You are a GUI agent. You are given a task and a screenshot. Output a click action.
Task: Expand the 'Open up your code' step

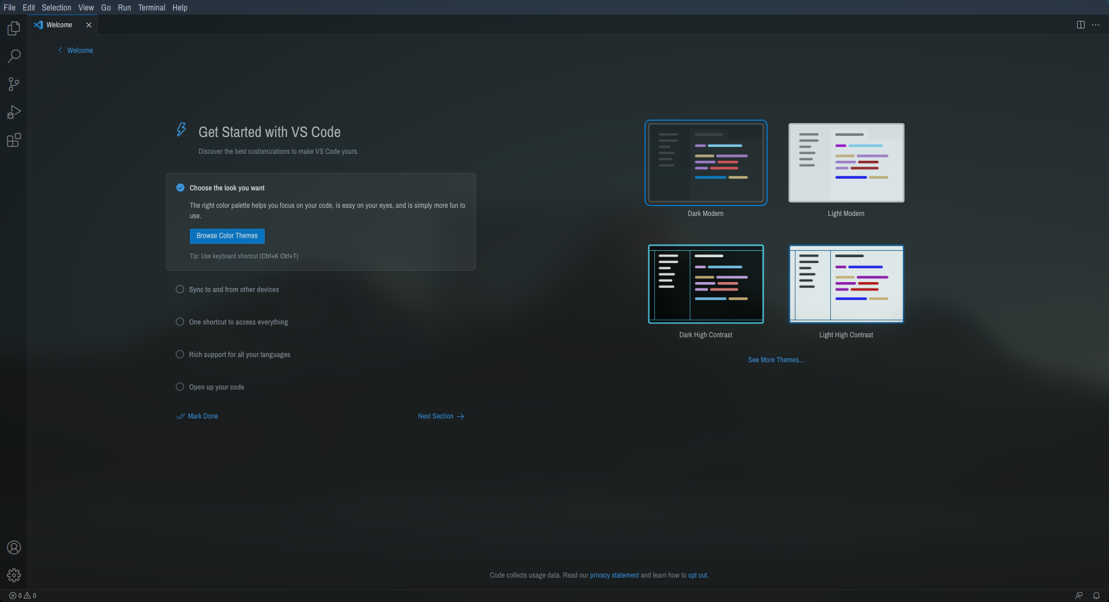(216, 387)
